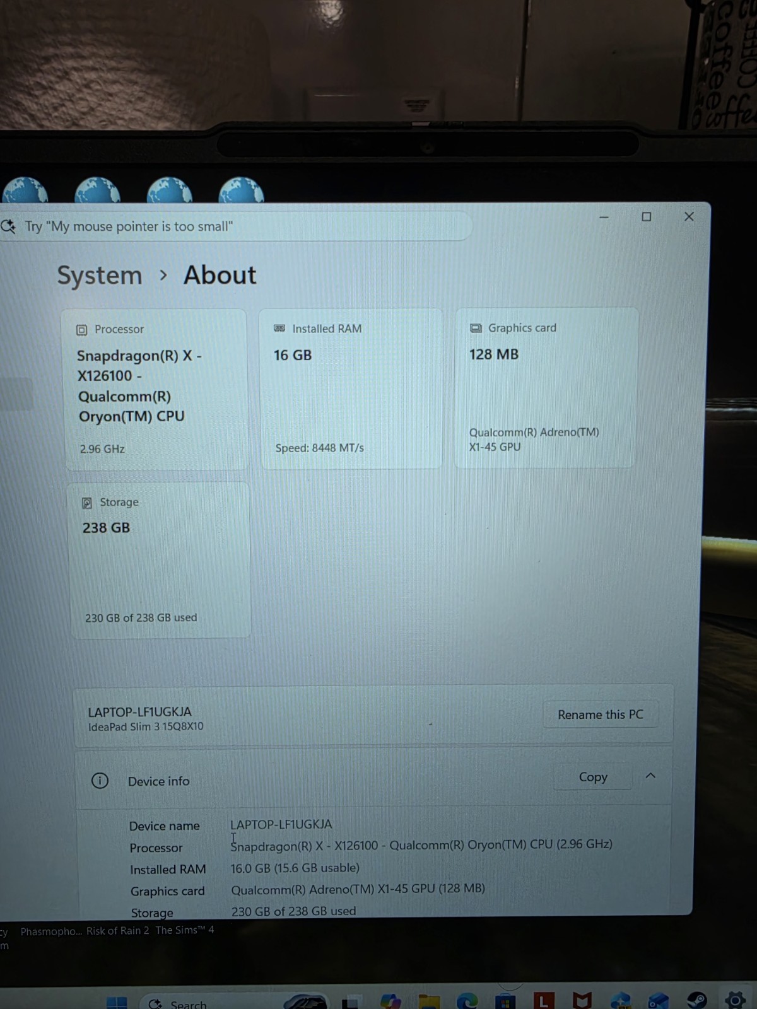Open The Sims 4 desktop shortcut
This screenshot has height=1009, width=757.
pyautogui.click(x=185, y=930)
